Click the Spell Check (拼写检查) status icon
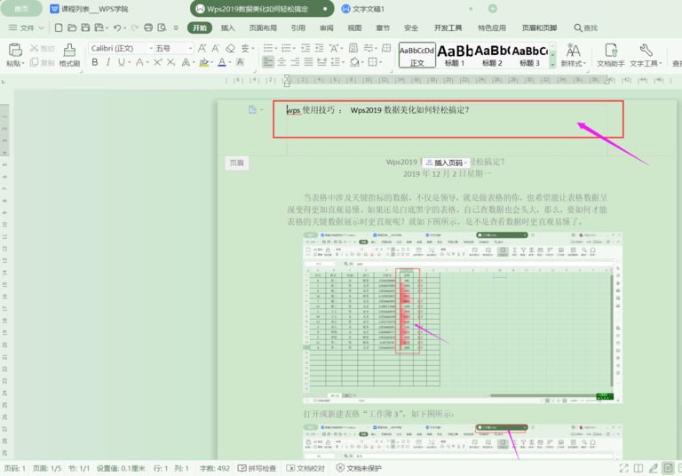The width and height of the screenshot is (682, 476). click(257, 468)
